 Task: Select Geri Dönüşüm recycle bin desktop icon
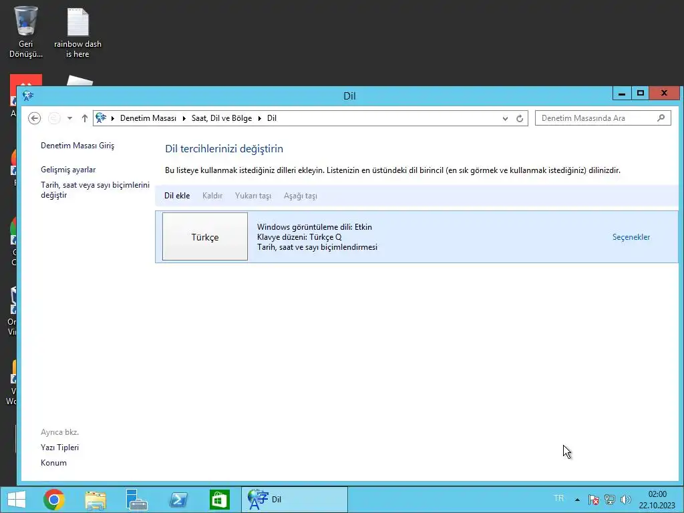pos(26,32)
